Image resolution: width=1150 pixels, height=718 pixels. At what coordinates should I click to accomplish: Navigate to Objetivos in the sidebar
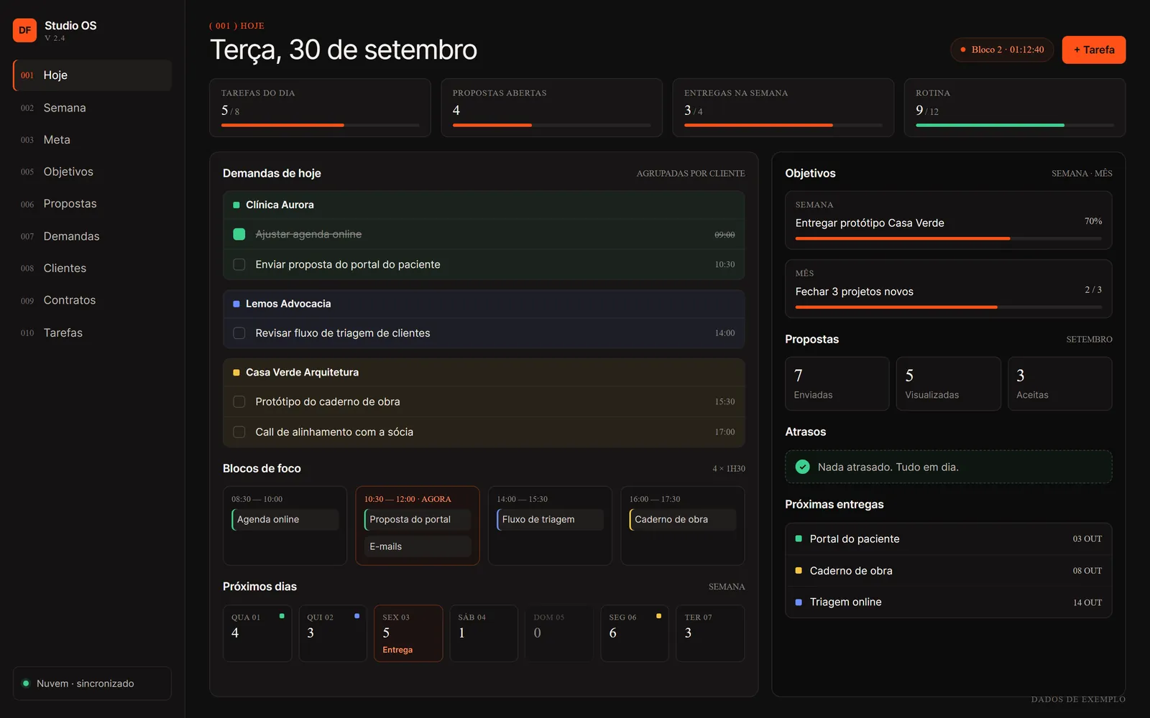pyautogui.click(x=92, y=172)
